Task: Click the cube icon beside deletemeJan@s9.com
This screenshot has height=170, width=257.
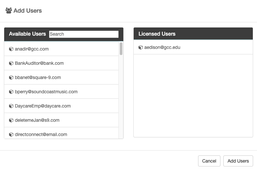Action: point(11,120)
